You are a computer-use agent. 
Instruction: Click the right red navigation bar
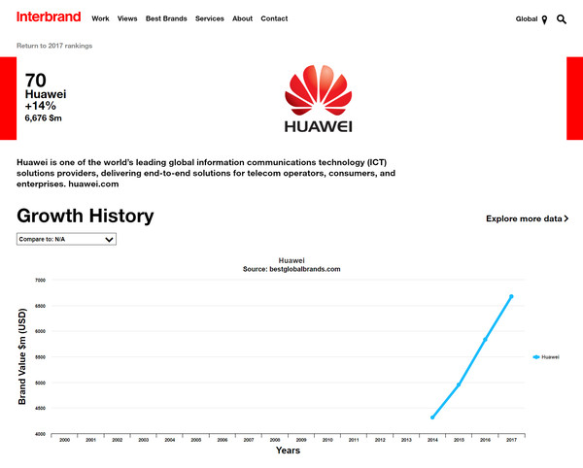(575, 98)
